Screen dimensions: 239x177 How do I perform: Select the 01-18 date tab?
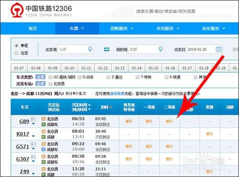(x=204, y=68)
